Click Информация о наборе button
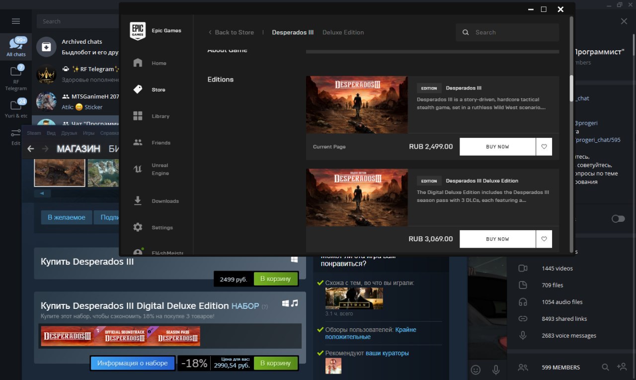The image size is (636, 380). (133, 363)
